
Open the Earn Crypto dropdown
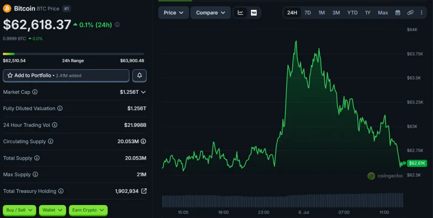coord(88,210)
